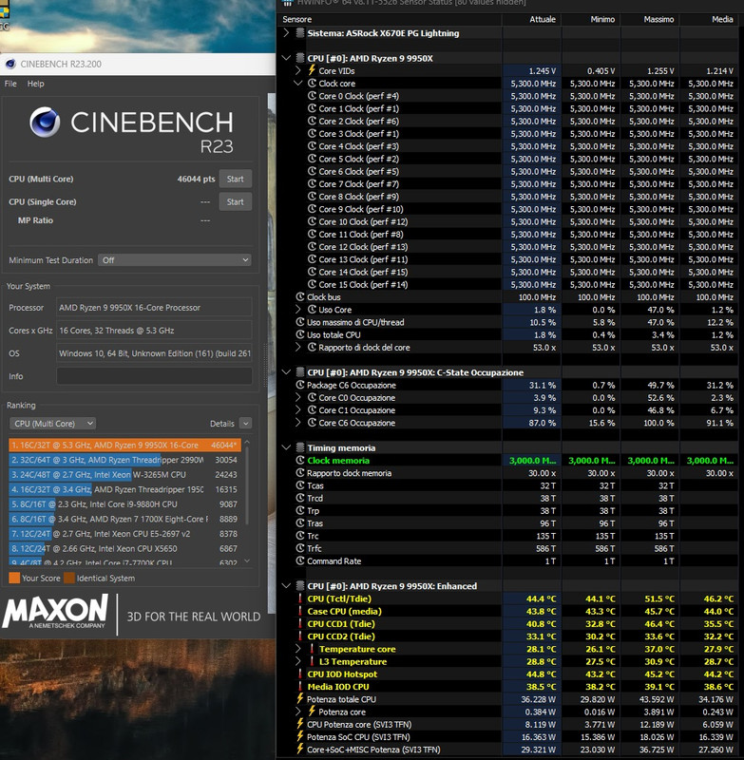The width and height of the screenshot is (744, 760).
Task: Click icon beside Command Rate row
Action: [x=300, y=560]
